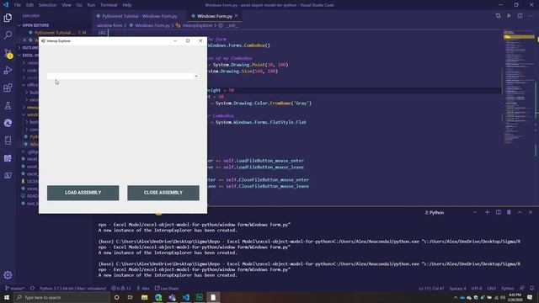Kill terminal with trash icon
Viewport: 539px width, 303px height.
coord(509,212)
